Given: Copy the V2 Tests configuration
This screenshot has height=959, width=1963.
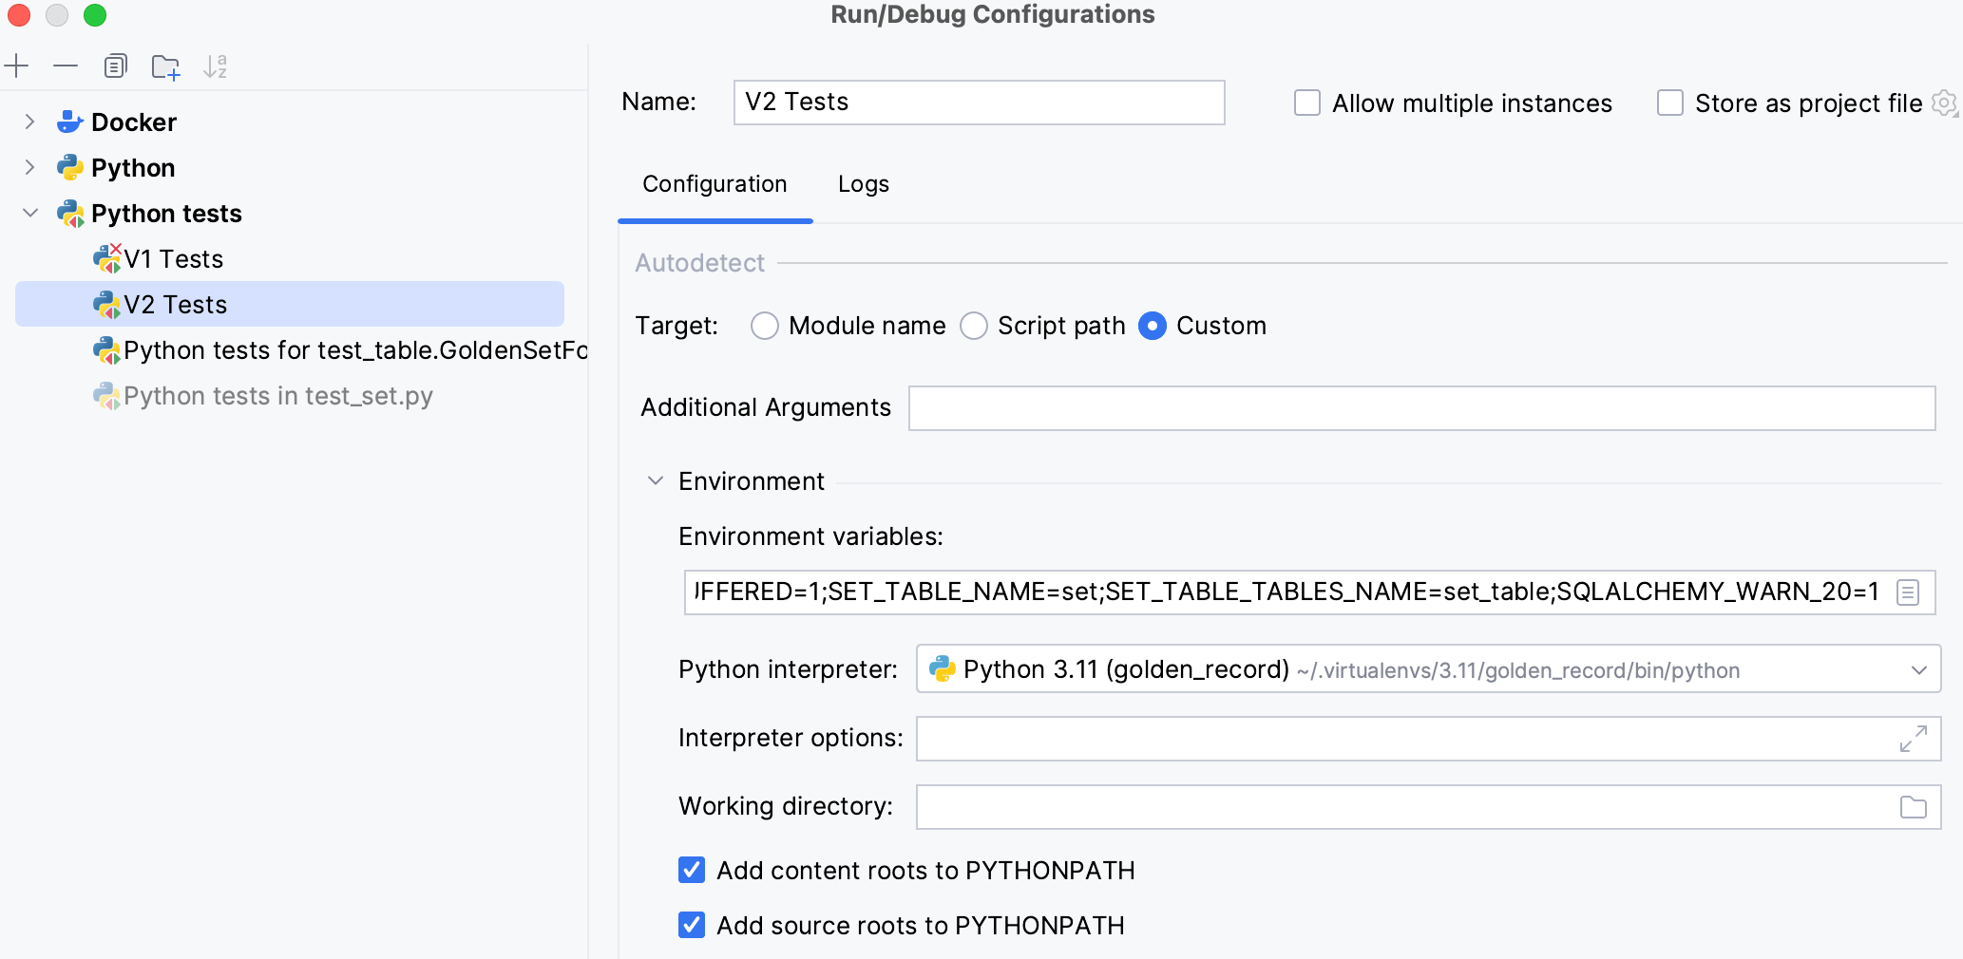Looking at the screenshot, I should (x=116, y=66).
